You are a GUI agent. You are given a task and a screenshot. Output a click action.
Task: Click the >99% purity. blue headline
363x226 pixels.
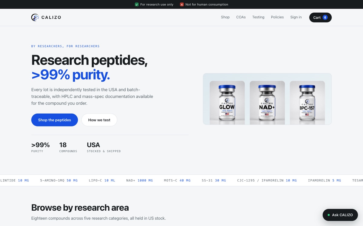click(x=70, y=75)
